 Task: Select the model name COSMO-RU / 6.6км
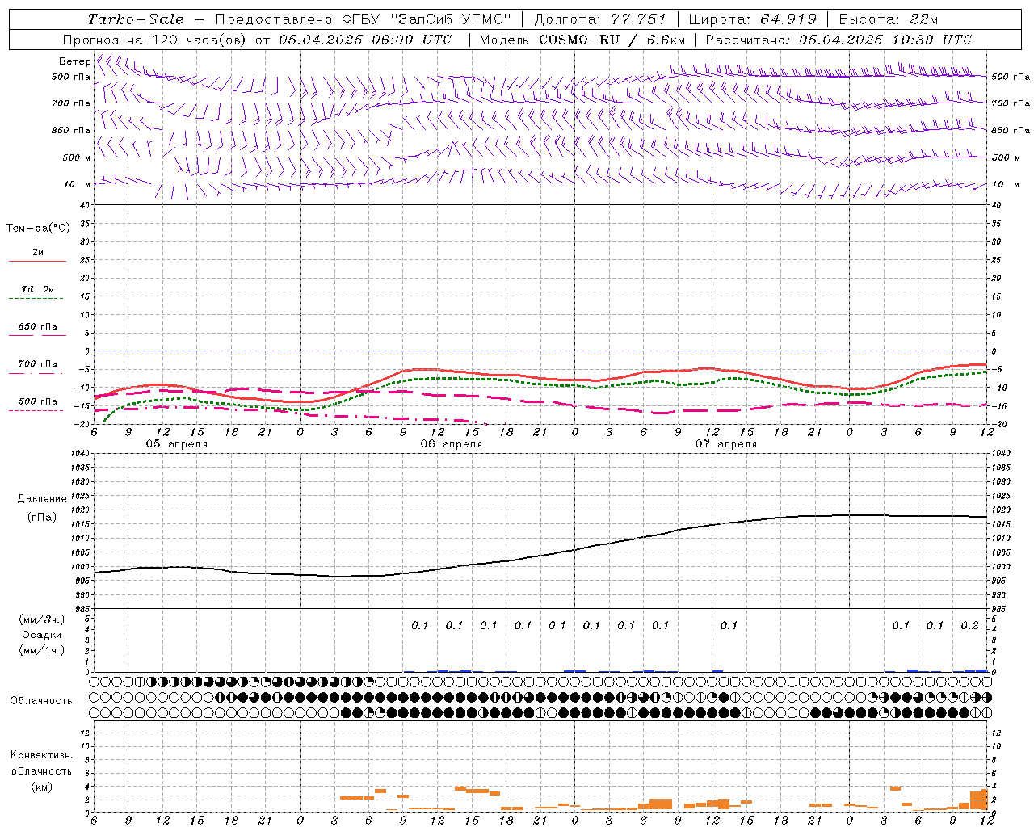pos(612,40)
